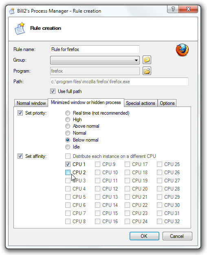Toggle Set affinity checkbox
Image resolution: width=207 pixels, height=255 pixels.
pyautogui.click(x=20, y=156)
